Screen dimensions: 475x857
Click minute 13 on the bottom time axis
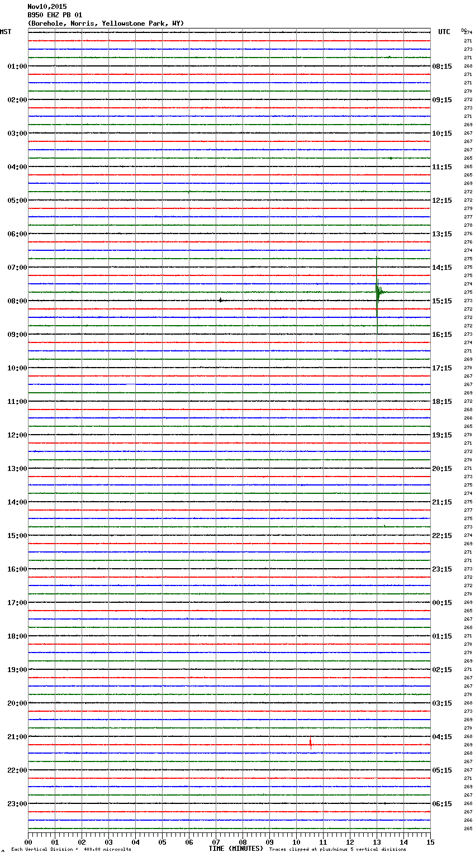(x=377, y=842)
